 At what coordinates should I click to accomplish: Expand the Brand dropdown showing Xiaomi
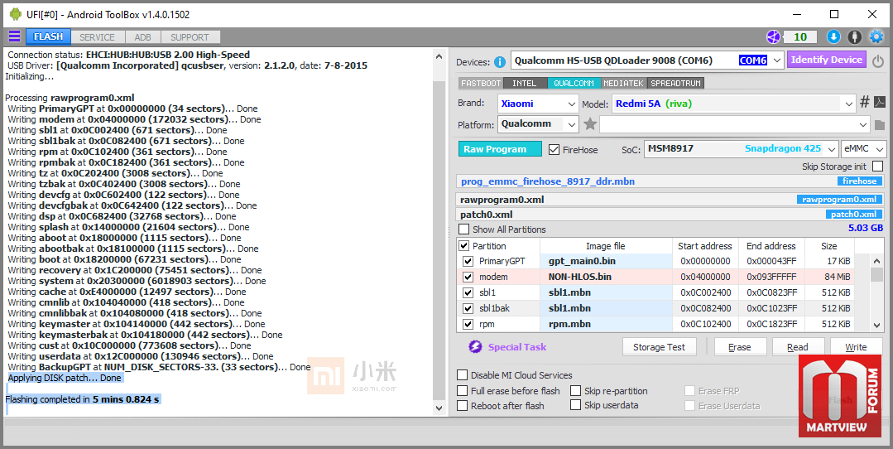click(571, 104)
